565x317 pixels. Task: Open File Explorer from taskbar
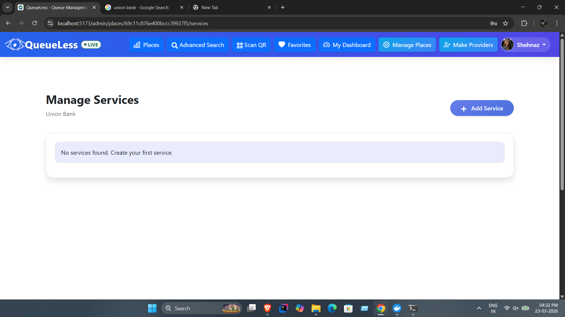pyautogui.click(x=316, y=308)
